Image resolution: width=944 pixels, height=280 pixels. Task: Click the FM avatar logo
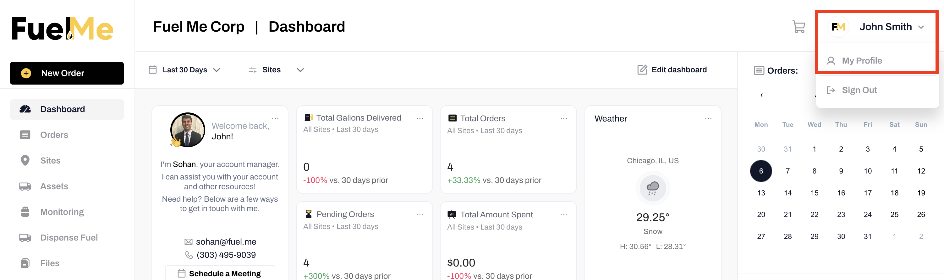click(838, 27)
